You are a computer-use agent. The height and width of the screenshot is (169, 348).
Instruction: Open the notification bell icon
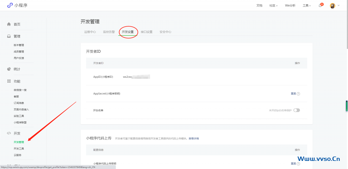tap(320, 6)
